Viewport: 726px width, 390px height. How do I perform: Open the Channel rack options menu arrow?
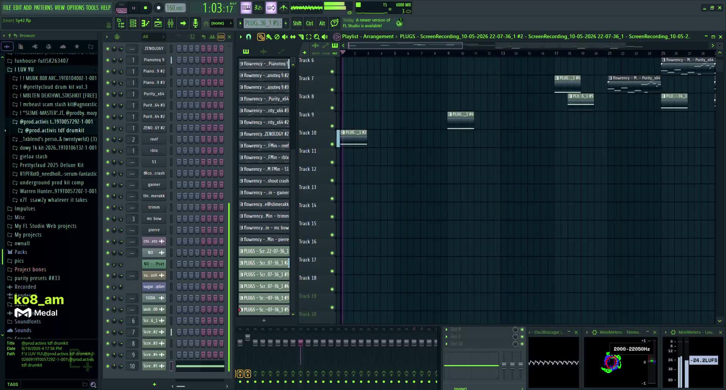[x=107, y=37]
